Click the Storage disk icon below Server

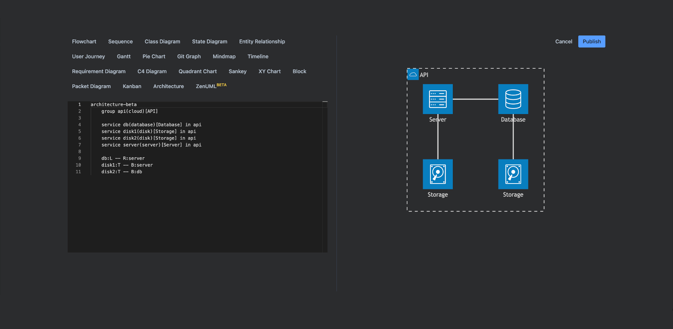[x=438, y=174]
